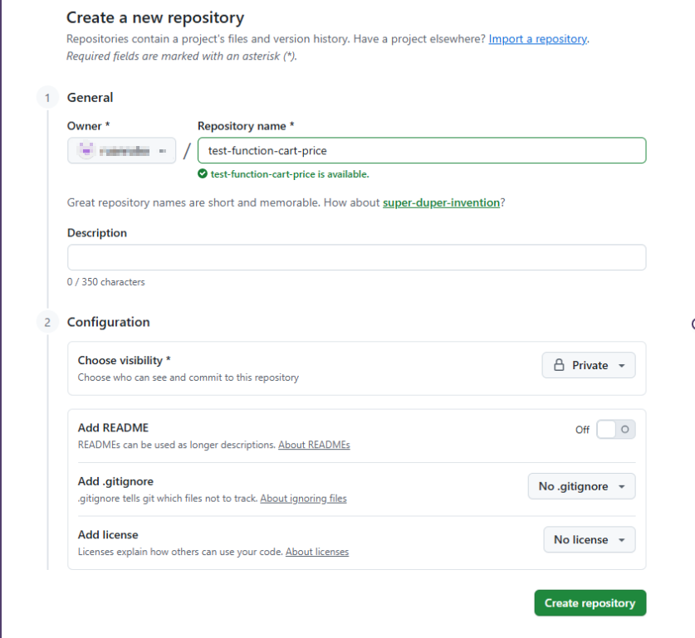The image size is (695, 638).
Task: Click into the Description input box
Action: tap(356, 257)
